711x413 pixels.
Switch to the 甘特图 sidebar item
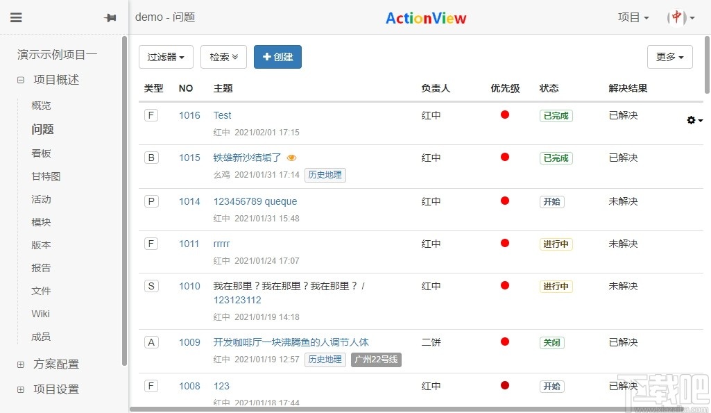(x=46, y=176)
